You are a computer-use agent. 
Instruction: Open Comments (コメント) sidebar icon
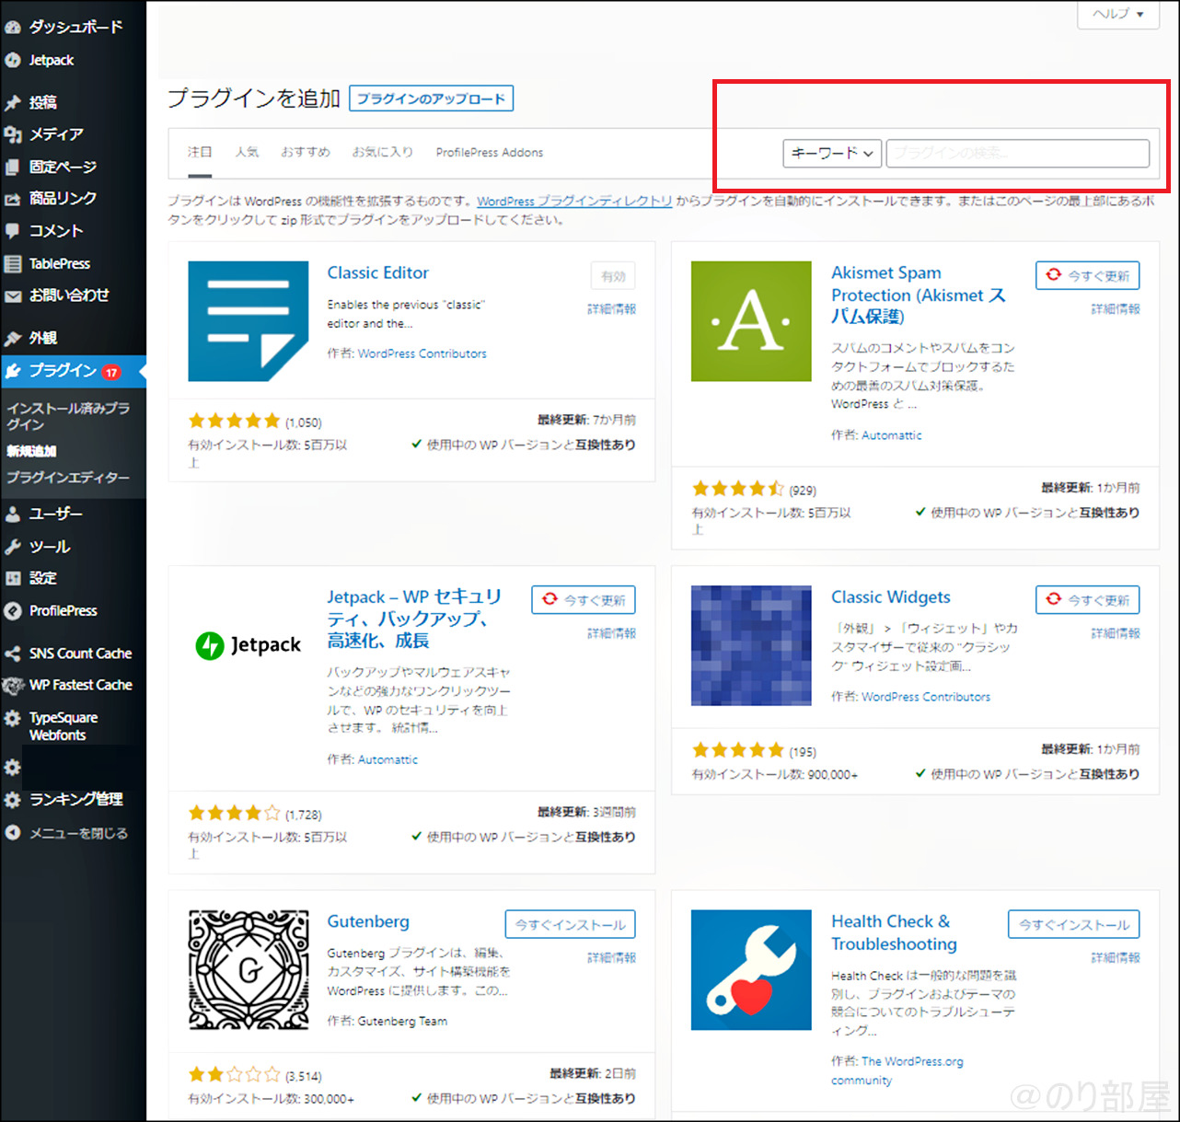[x=13, y=231]
